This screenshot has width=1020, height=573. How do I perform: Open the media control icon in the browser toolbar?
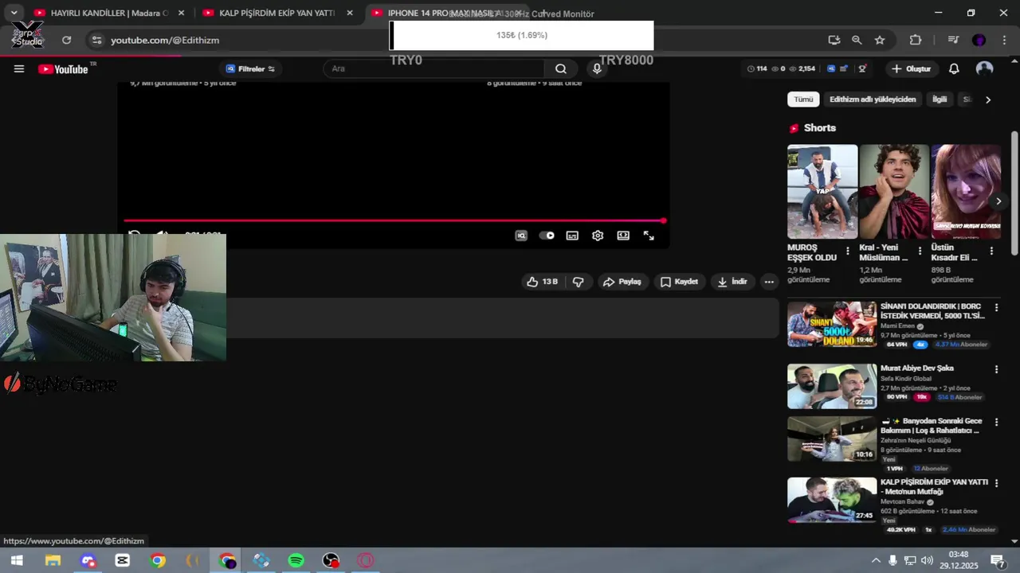tap(953, 40)
